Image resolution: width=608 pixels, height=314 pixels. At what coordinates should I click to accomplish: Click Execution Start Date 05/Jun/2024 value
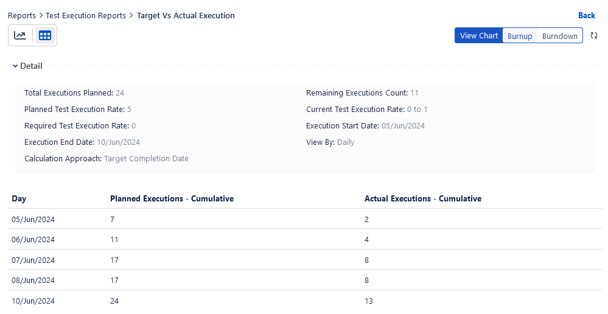[x=403, y=125]
